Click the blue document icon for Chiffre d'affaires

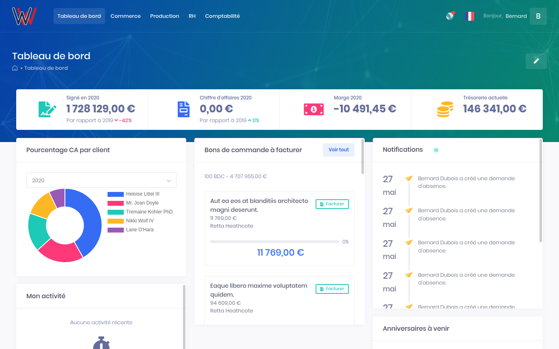click(x=184, y=109)
